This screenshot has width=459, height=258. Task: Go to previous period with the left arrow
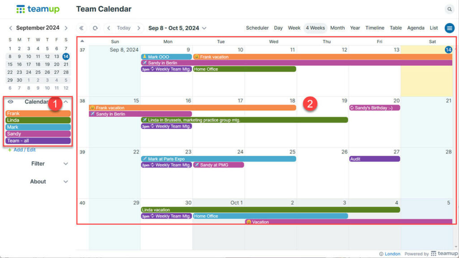108,28
